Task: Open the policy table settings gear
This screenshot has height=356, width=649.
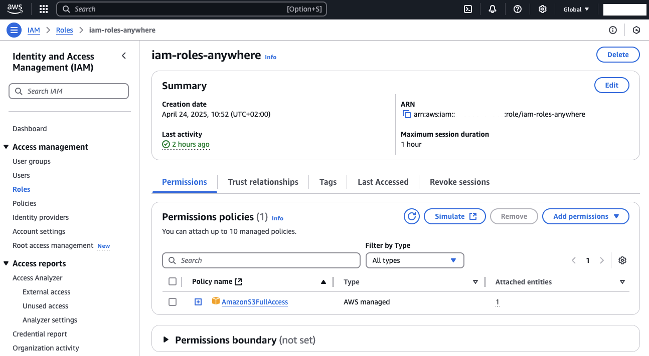Action: [x=622, y=260]
